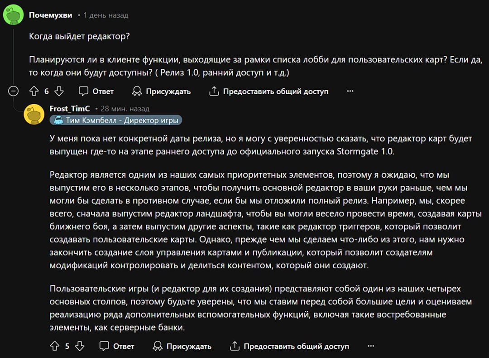Downvote the Frost_TimC reply
This screenshot has height=358, width=489.
[80, 346]
